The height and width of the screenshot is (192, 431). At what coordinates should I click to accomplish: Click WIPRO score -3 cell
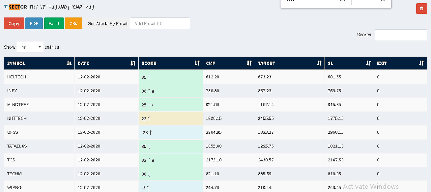[171, 187]
